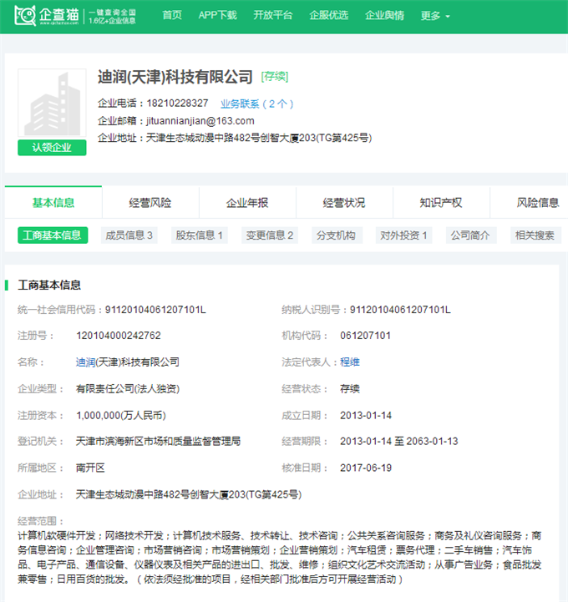The width and height of the screenshot is (568, 602).
Task: Click the company title 迪润(天津)科技有限公司
Action: coord(175,77)
